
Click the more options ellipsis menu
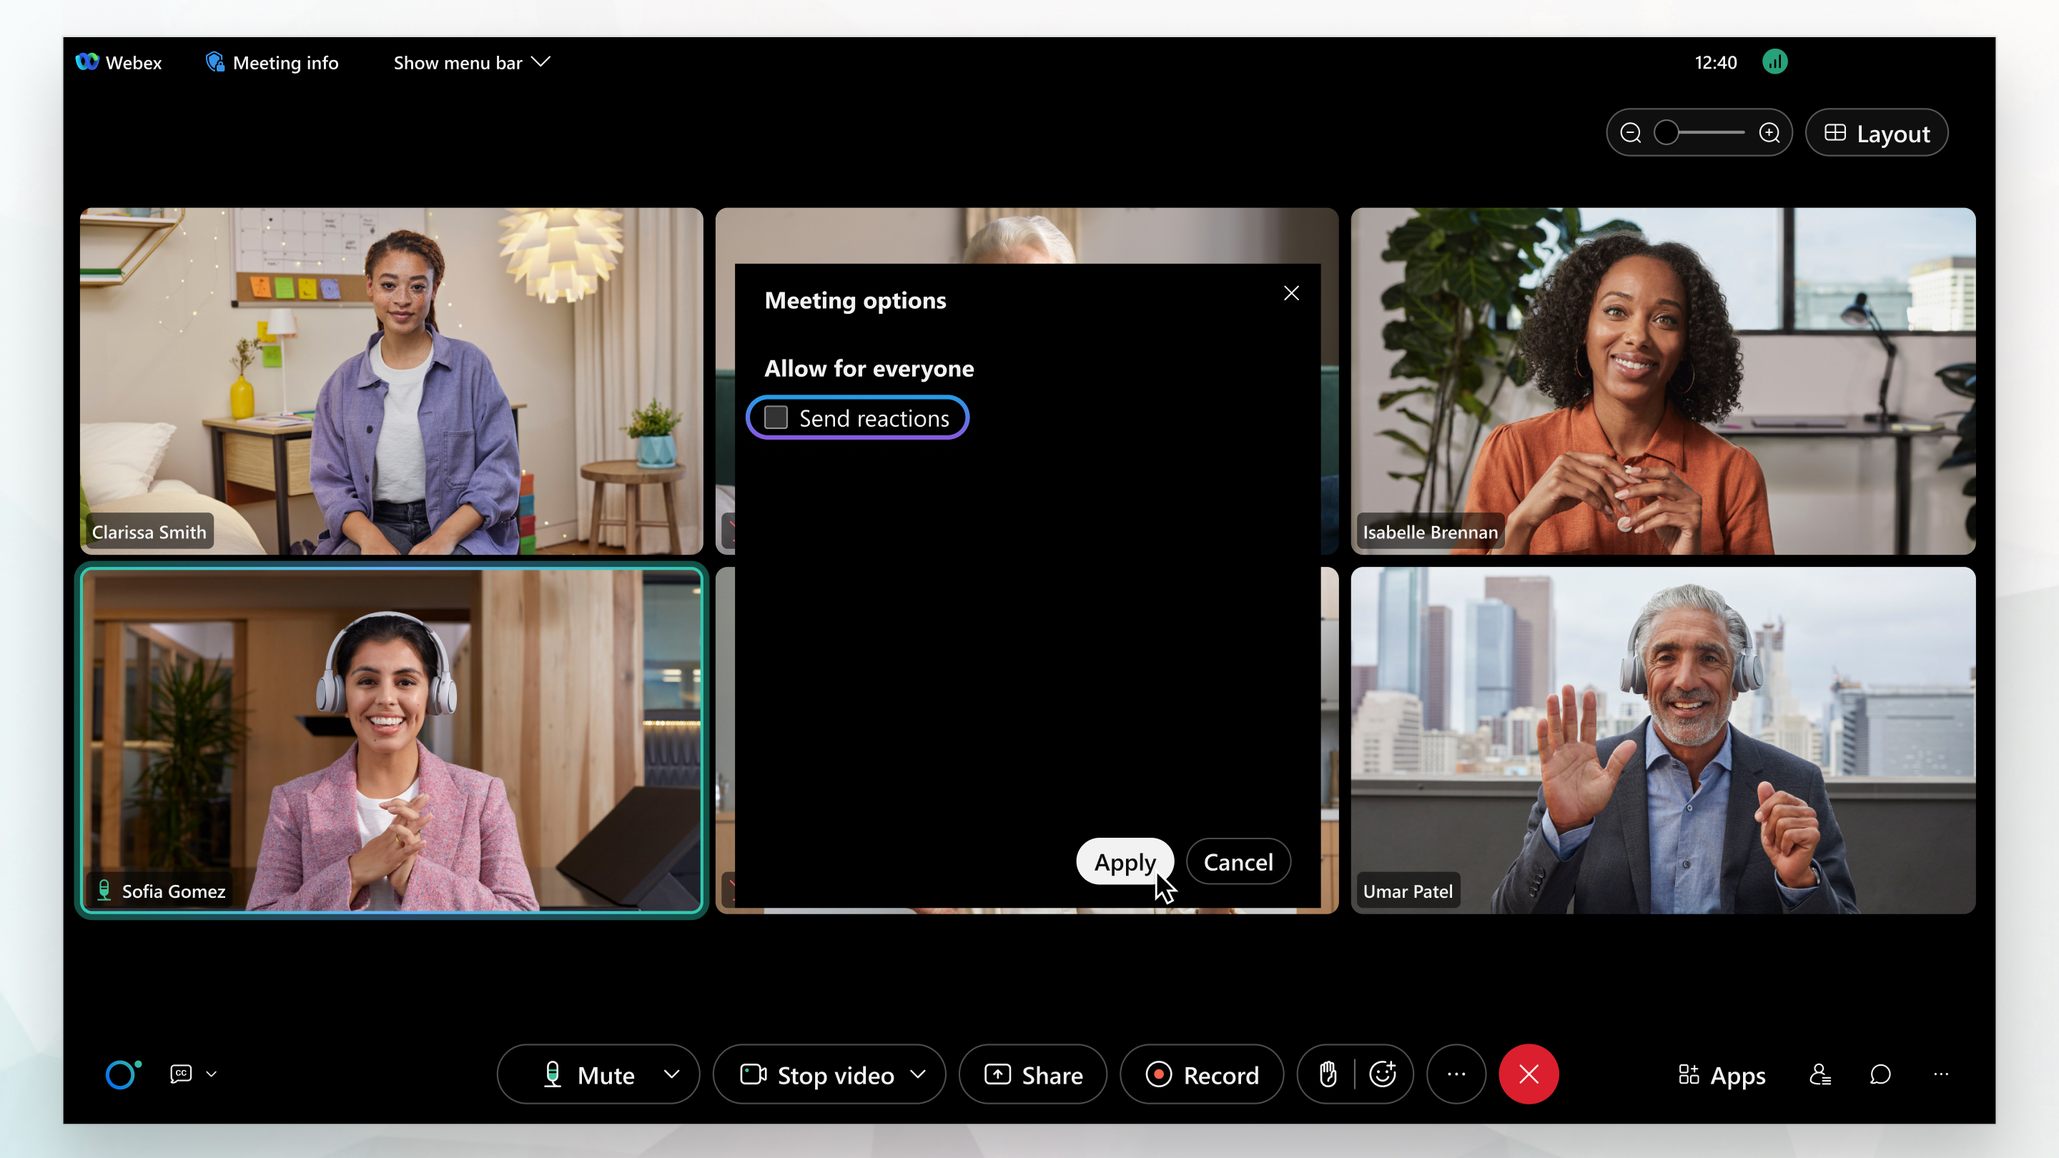(x=1456, y=1073)
